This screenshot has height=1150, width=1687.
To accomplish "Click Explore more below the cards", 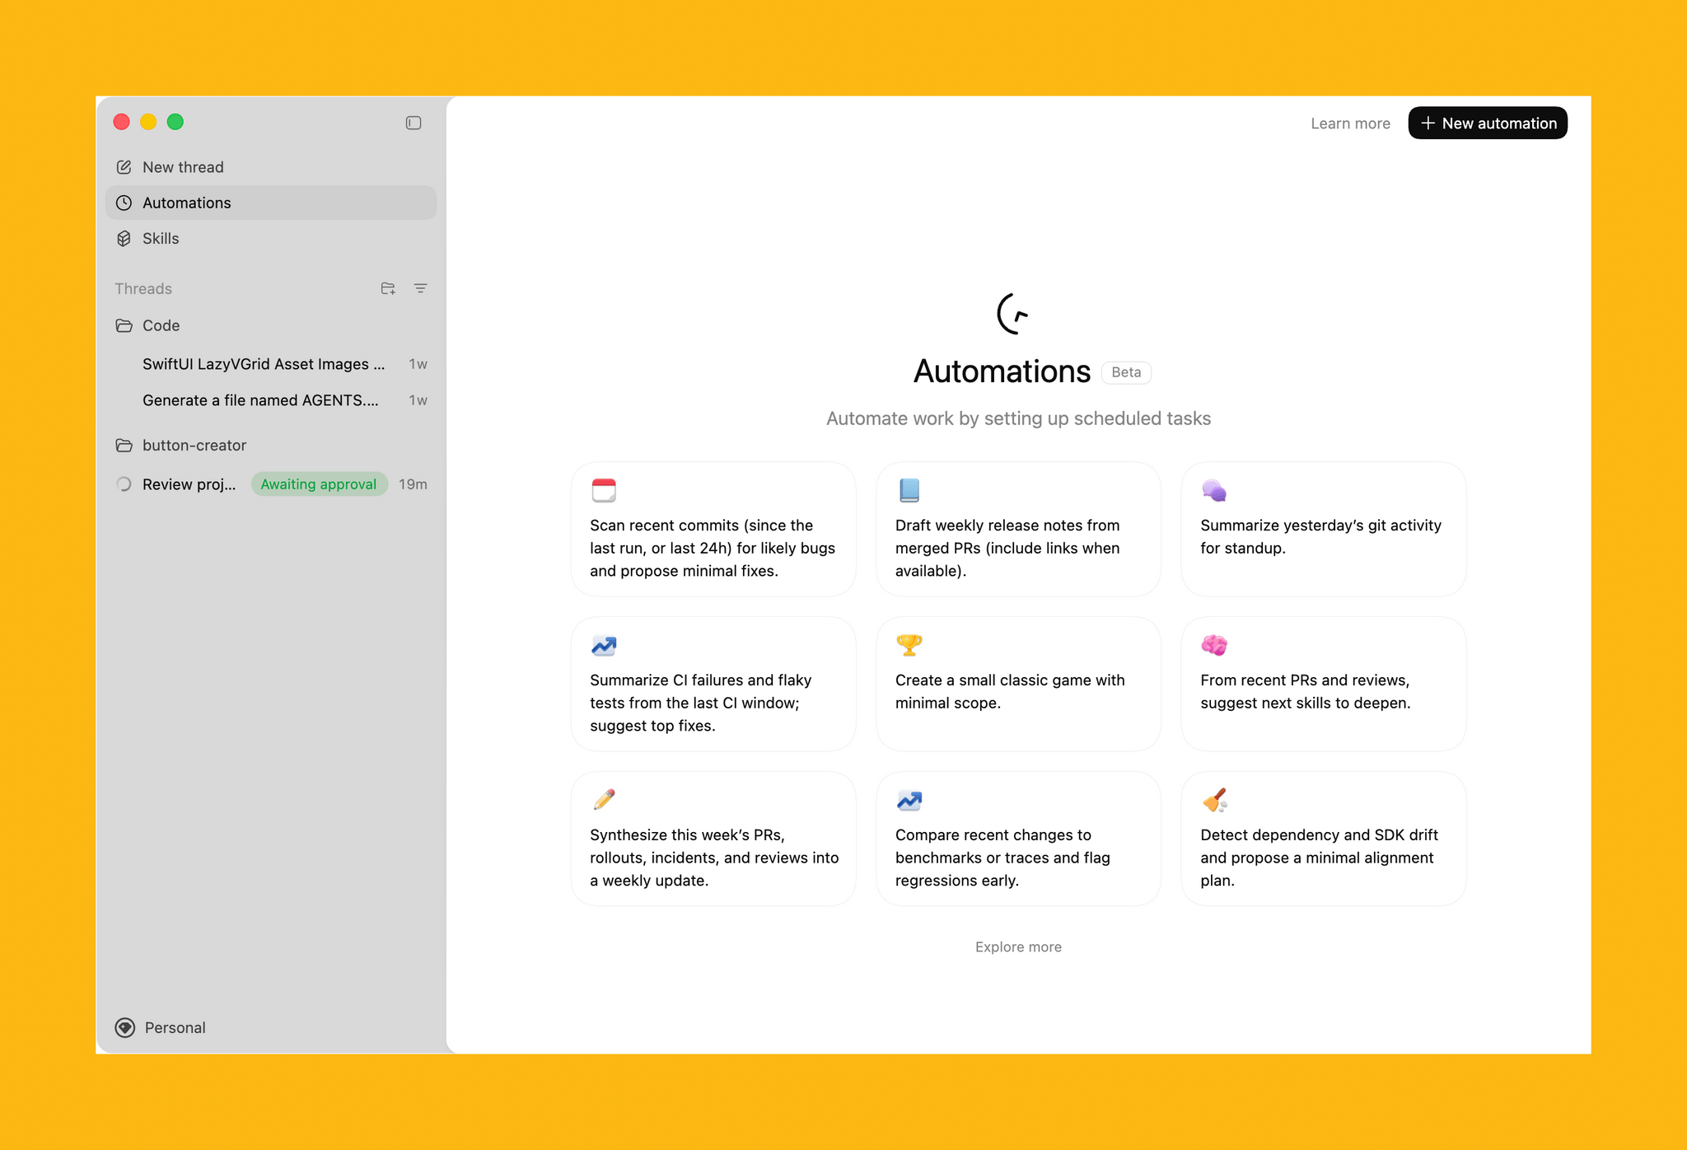I will [1017, 947].
